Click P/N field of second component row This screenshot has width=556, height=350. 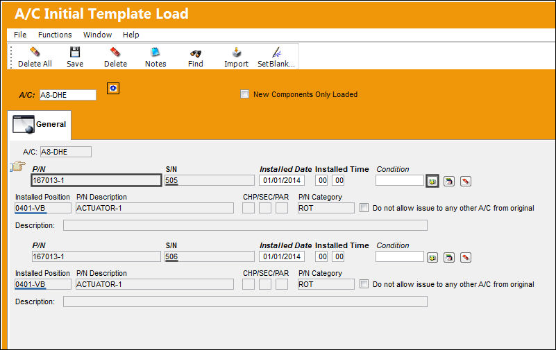(x=96, y=256)
